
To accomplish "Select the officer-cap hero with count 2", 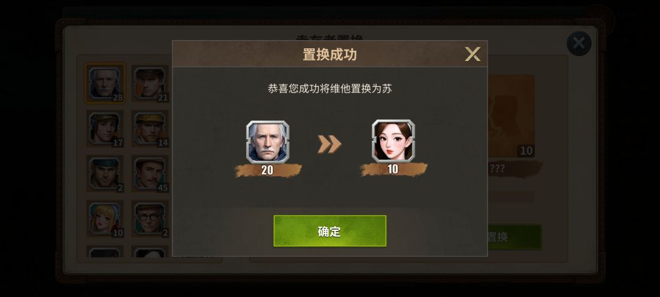I will click(x=105, y=174).
